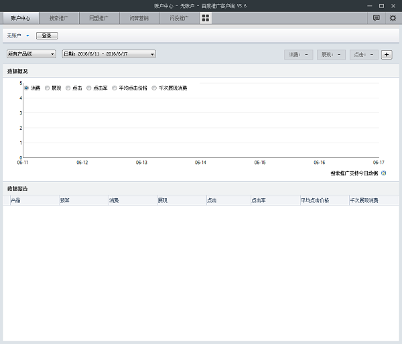This screenshot has height=344, width=402.
Task: Click the 06-14 axis label
Action: (200, 163)
